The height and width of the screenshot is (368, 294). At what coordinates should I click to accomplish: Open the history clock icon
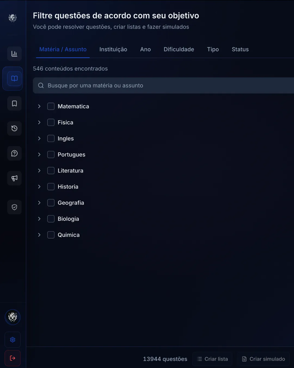pos(14,128)
